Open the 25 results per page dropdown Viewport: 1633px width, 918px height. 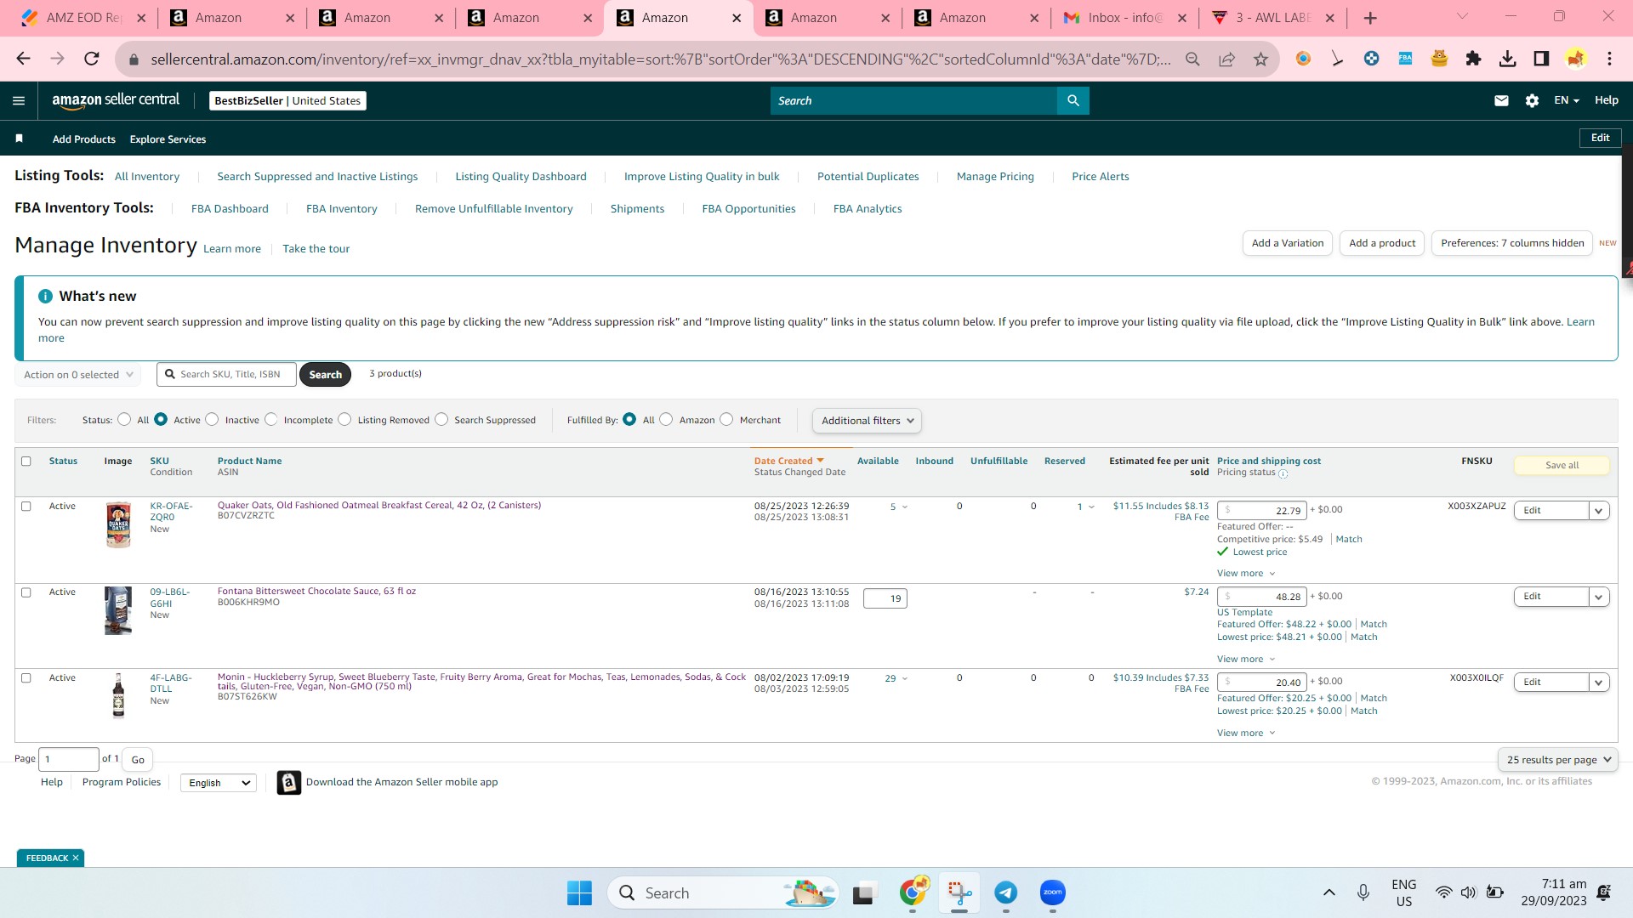pos(1557,759)
